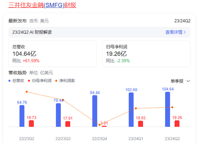Click the margin line point for 22/23Q2
Viewport: 197px width, 143px height.
pos(27,92)
